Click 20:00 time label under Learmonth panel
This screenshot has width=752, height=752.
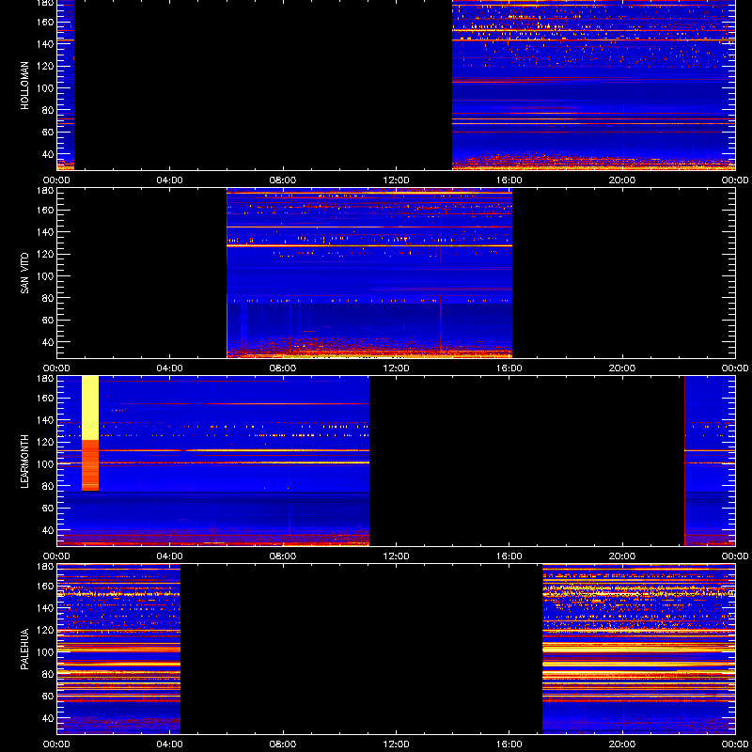click(622, 556)
